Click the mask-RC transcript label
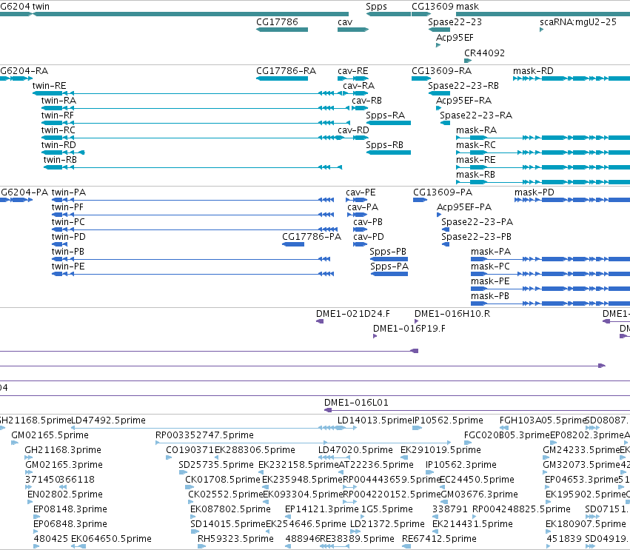630x550 pixels. (x=476, y=145)
